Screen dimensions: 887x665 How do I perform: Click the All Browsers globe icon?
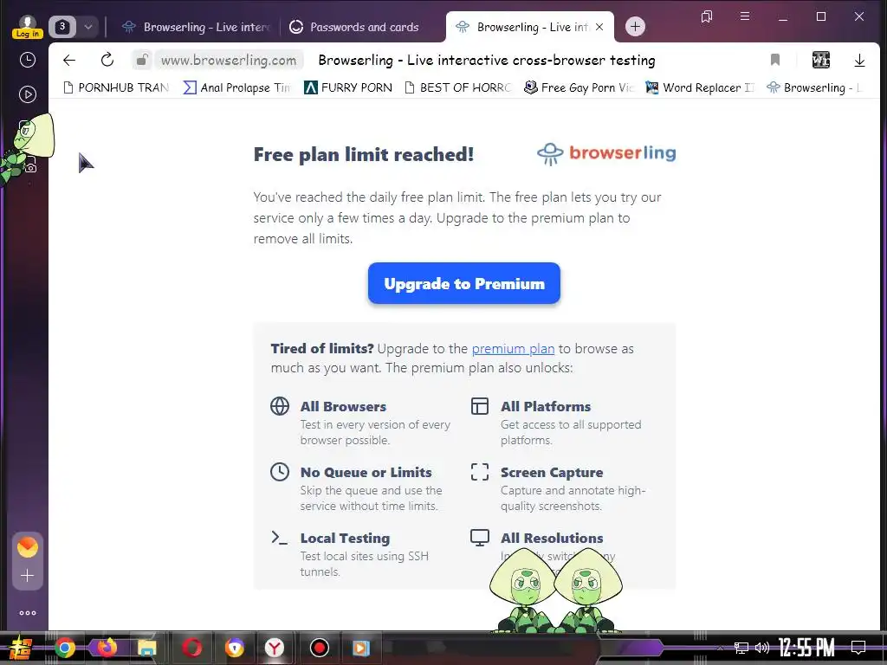pyautogui.click(x=280, y=406)
